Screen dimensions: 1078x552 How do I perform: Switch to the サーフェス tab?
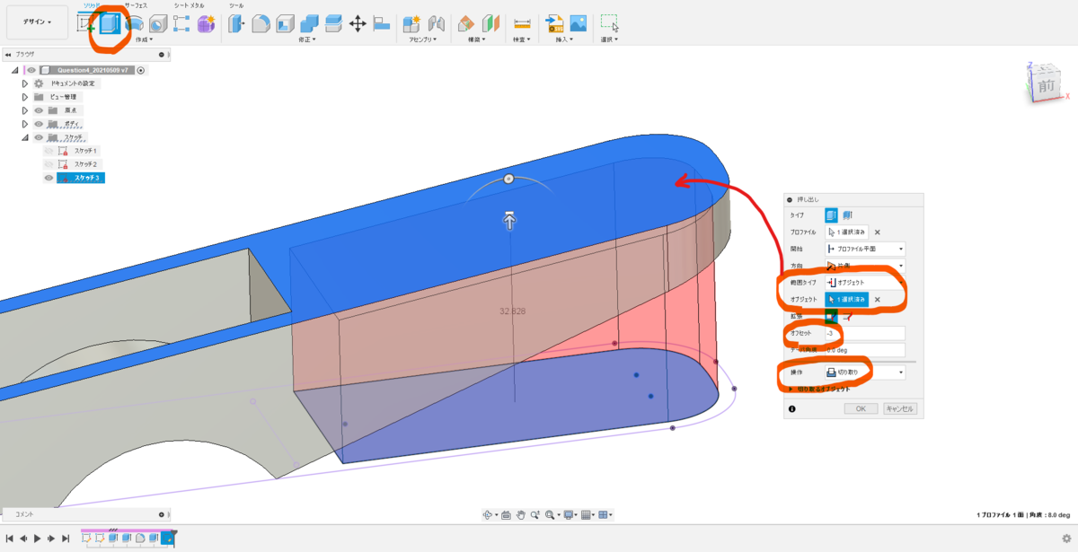136,5
